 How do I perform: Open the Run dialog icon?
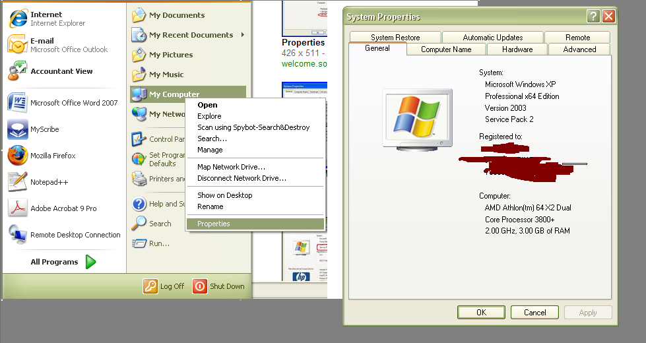[x=139, y=243]
